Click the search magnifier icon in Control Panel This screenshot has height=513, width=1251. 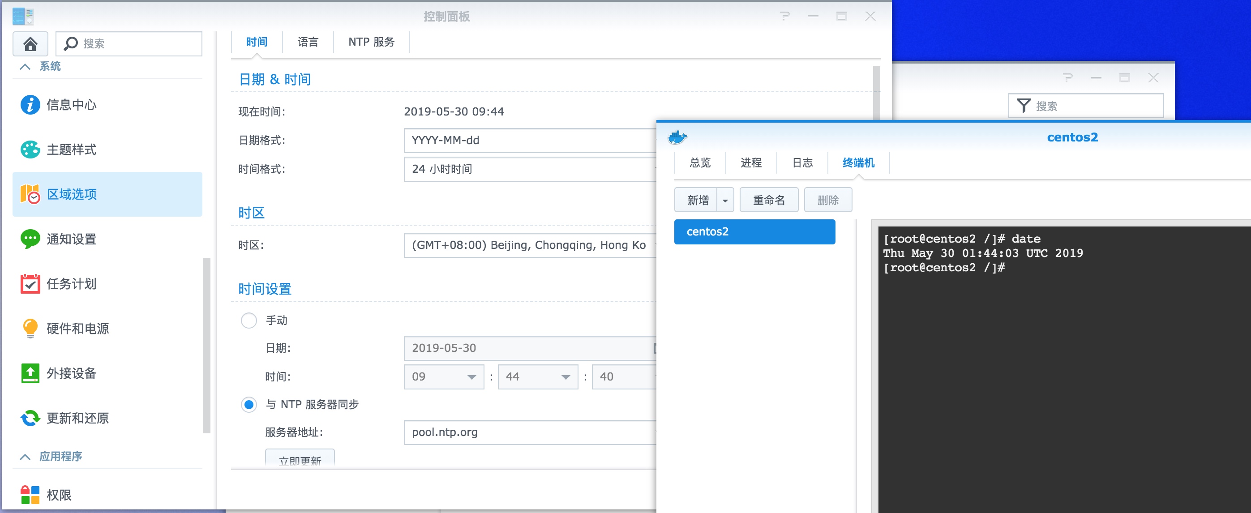pos(71,44)
